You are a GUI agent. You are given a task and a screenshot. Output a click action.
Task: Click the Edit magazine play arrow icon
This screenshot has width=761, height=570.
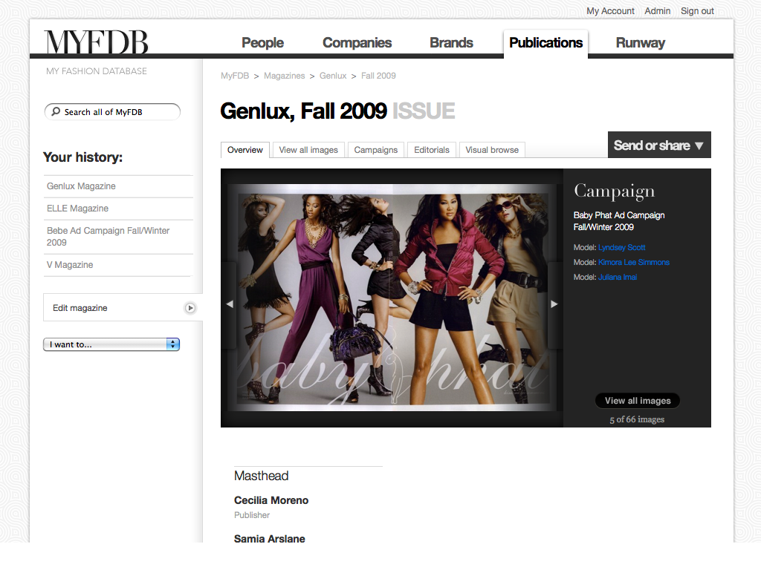(190, 308)
